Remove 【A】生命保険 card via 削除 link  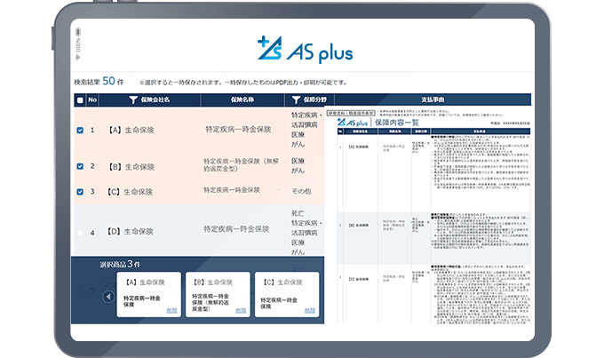[x=171, y=310]
